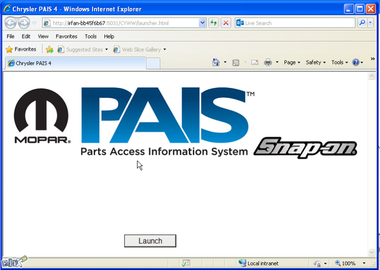Open the File menu
The height and width of the screenshot is (270, 380).
(10, 37)
